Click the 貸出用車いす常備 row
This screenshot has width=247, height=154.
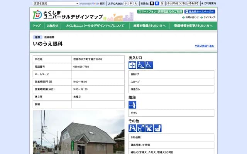click(x=171, y=145)
